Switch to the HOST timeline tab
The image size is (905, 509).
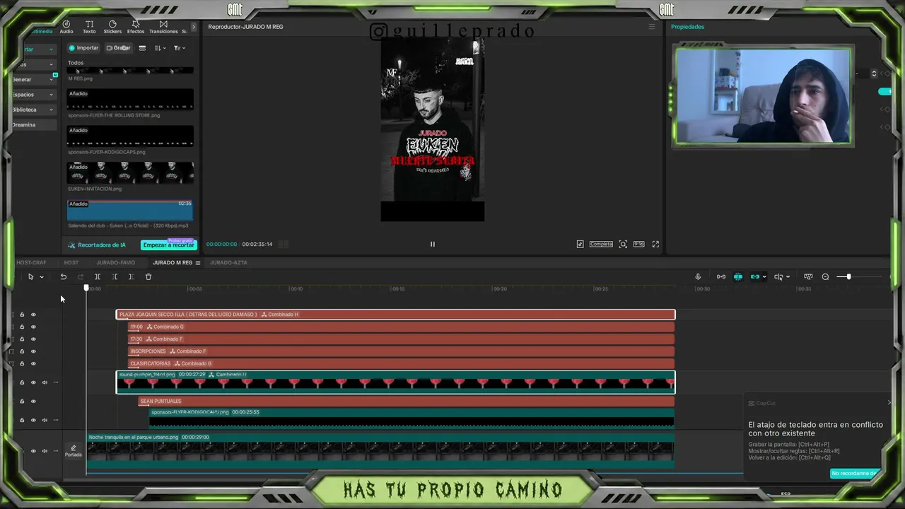click(x=71, y=262)
